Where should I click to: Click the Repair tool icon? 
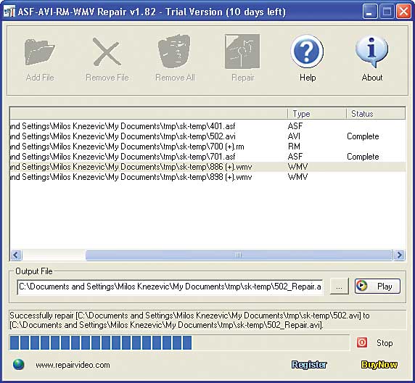[x=242, y=52]
